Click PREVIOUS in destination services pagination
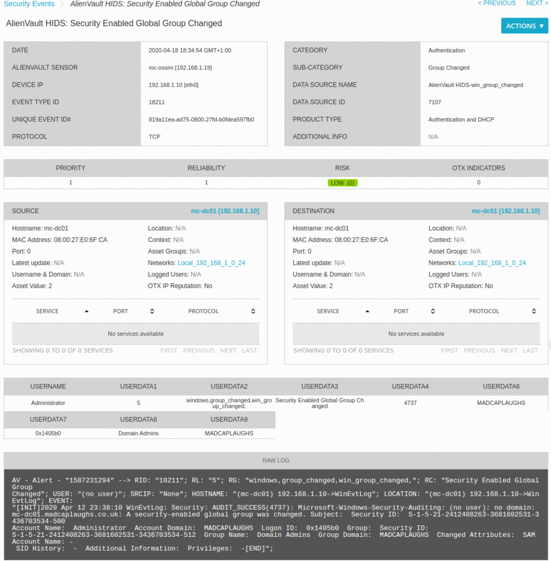 coord(479,351)
